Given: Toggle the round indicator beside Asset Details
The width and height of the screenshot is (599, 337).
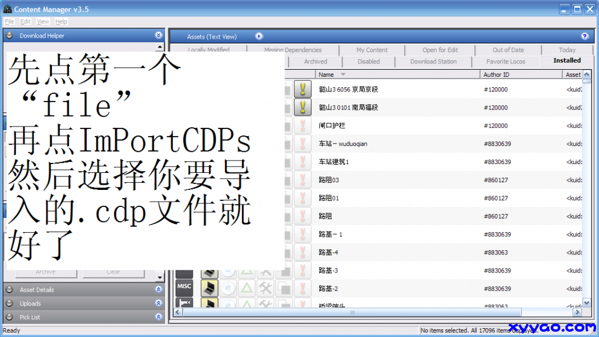Looking at the screenshot, I should tap(9, 290).
